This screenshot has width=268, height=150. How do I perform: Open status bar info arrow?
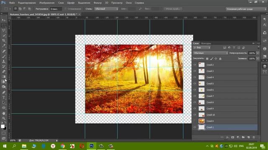57,140
